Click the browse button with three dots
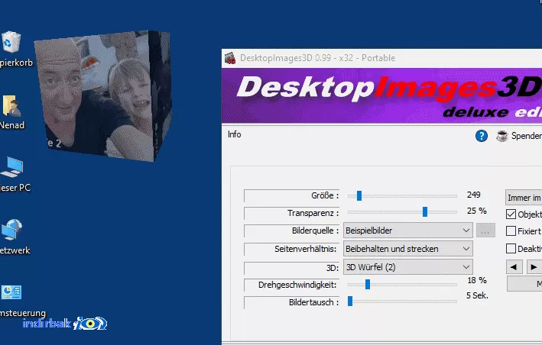The image size is (542, 345). pyautogui.click(x=485, y=231)
